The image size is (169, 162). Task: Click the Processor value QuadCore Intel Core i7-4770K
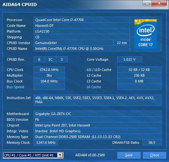82,20
